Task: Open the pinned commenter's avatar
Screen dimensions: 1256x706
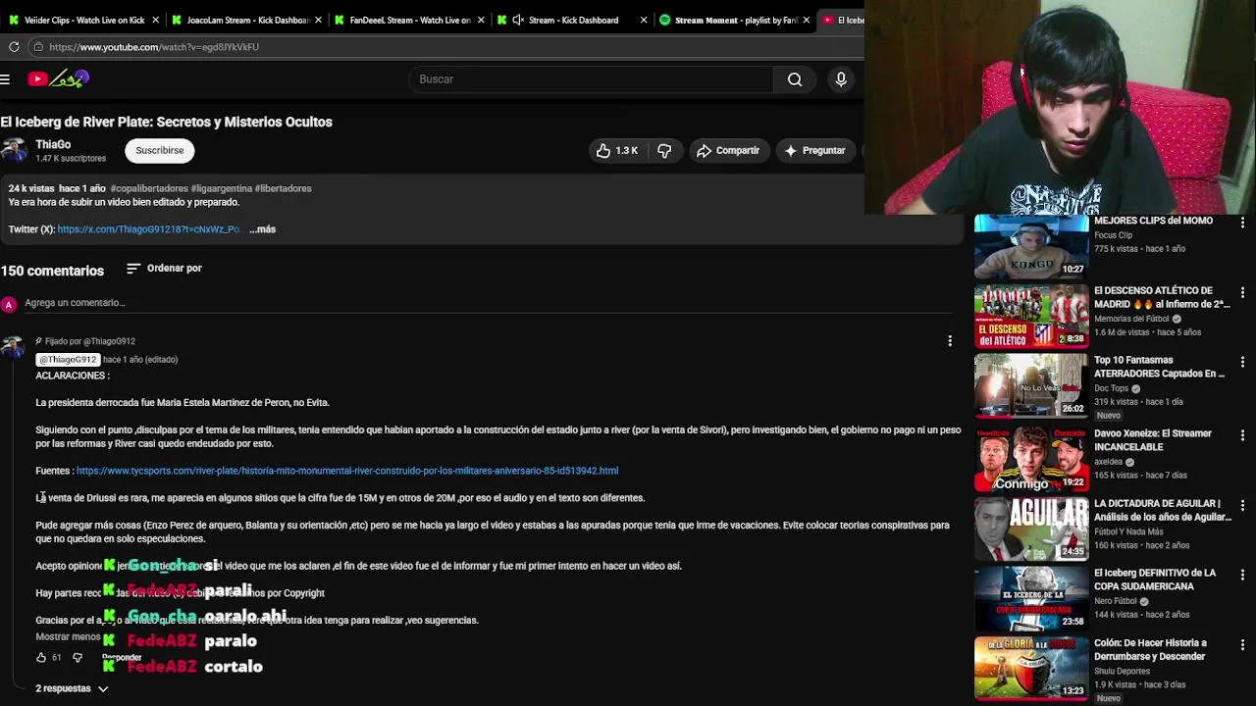Action: (x=13, y=346)
